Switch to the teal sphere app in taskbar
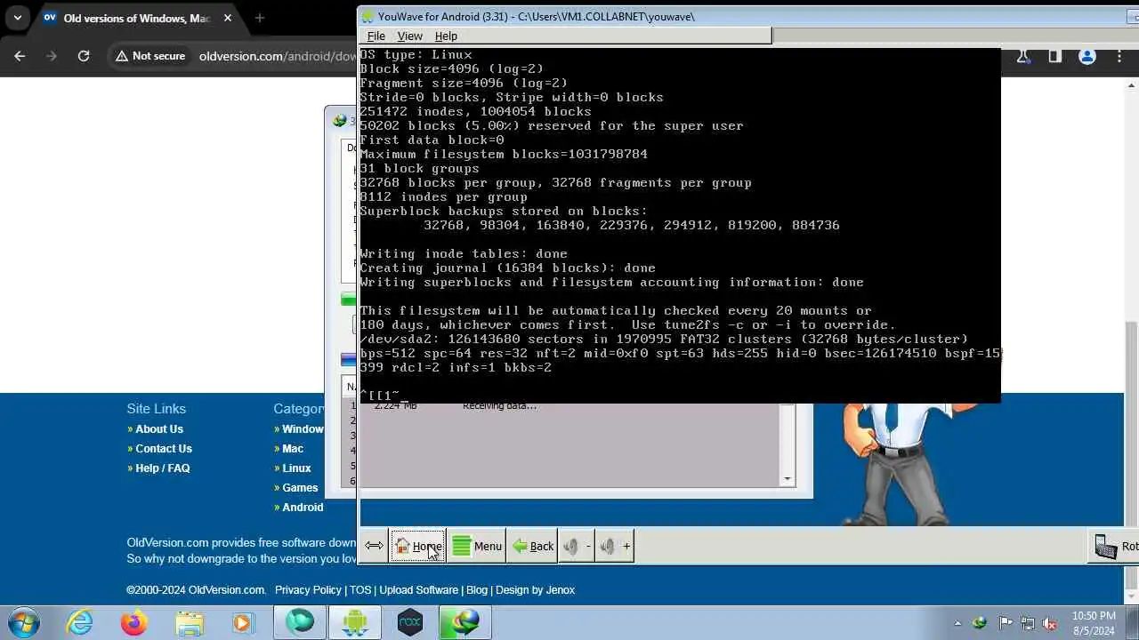The width and height of the screenshot is (1139, 640). pyautogui.click(x=300, y=622)
